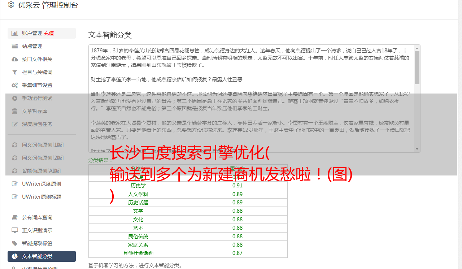This screenshot has height=269, width=462.
Task: Select 栏目与关键词 in the sidebar
Action: (x=42, y=72)
